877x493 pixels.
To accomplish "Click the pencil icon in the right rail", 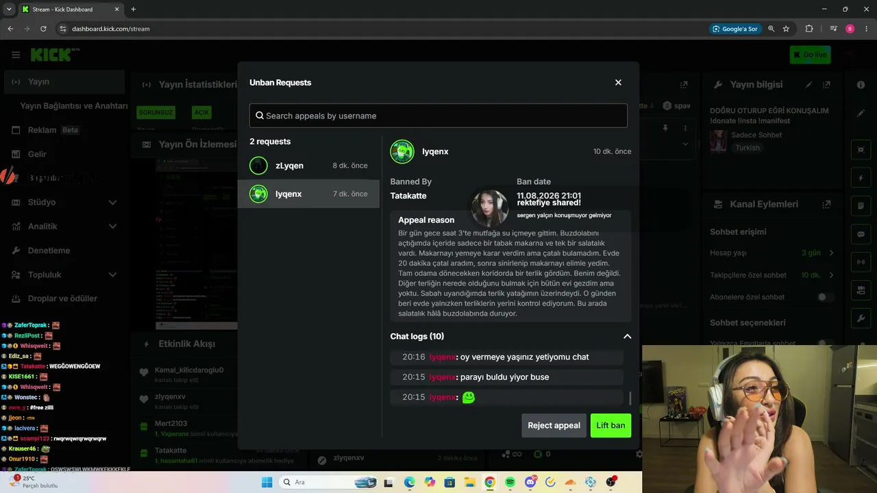I will click(x=861, y=113).
